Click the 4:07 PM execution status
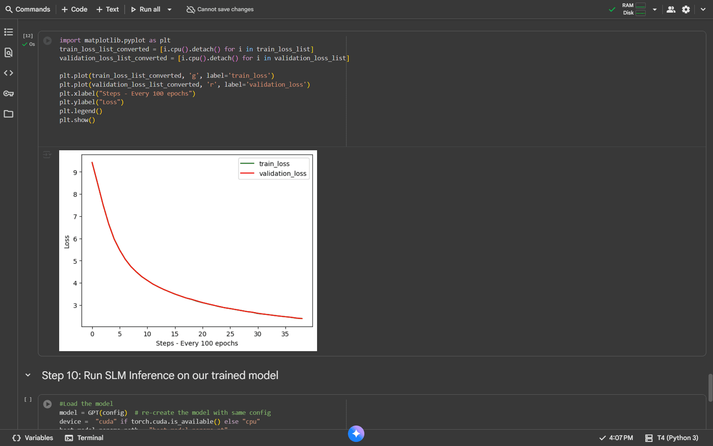713x446 pixels. 616,438
